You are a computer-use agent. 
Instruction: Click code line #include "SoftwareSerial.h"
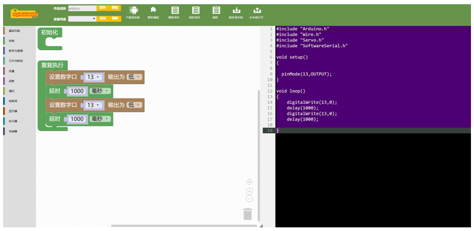coord(312,46)
